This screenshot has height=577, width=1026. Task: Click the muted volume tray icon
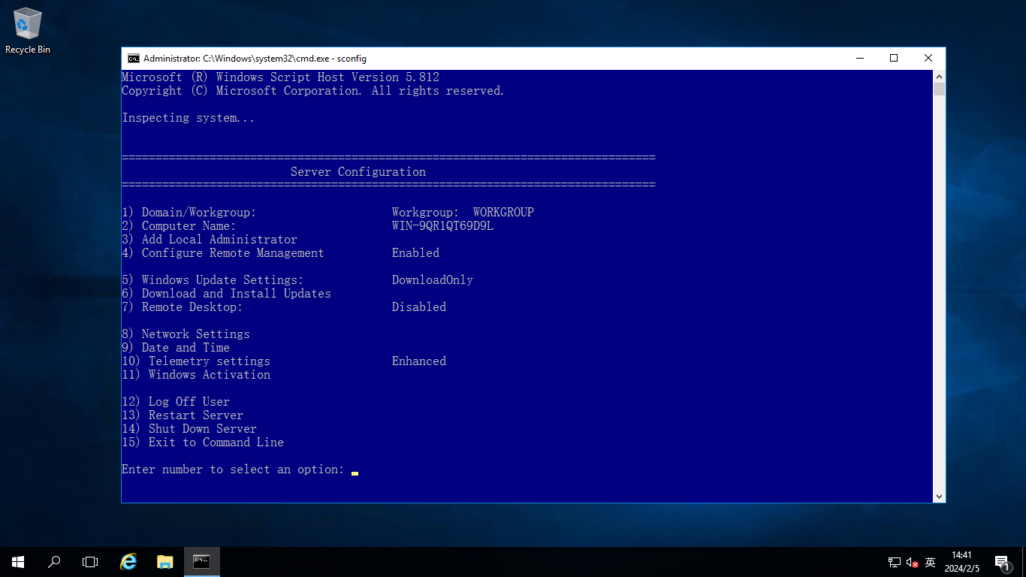pyautogui.click(x=913, y=562)
